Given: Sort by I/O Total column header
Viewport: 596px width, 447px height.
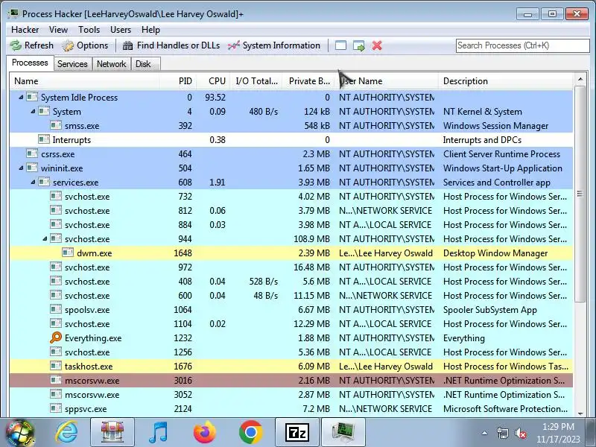Looking at the screenshot, I should click(x=256, y=81).
